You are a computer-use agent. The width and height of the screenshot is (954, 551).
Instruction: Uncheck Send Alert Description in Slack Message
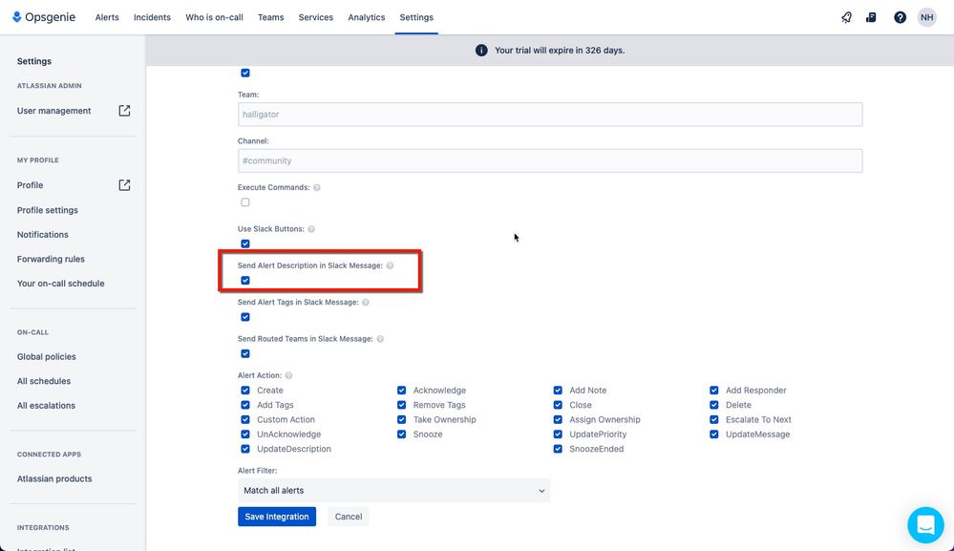[x=245, y=281]
